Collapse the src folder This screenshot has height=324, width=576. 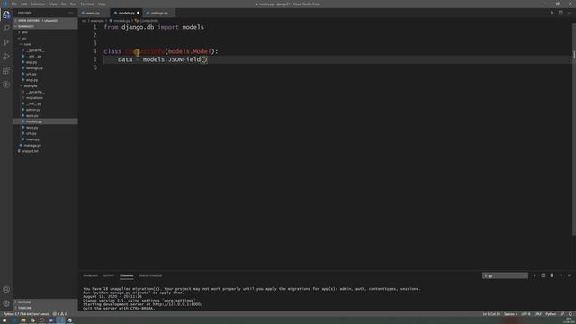coord(22,38)
